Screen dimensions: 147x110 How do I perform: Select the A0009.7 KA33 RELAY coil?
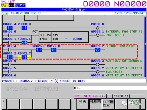click(98, 72)
